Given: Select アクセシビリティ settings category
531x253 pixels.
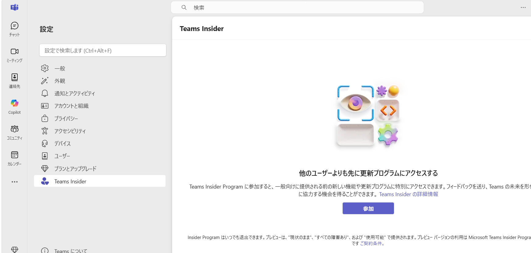Looking at the screenshot, I should (100, 131).
